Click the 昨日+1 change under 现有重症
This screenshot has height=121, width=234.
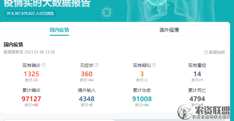pyautogui.click(x=197, y=80)
